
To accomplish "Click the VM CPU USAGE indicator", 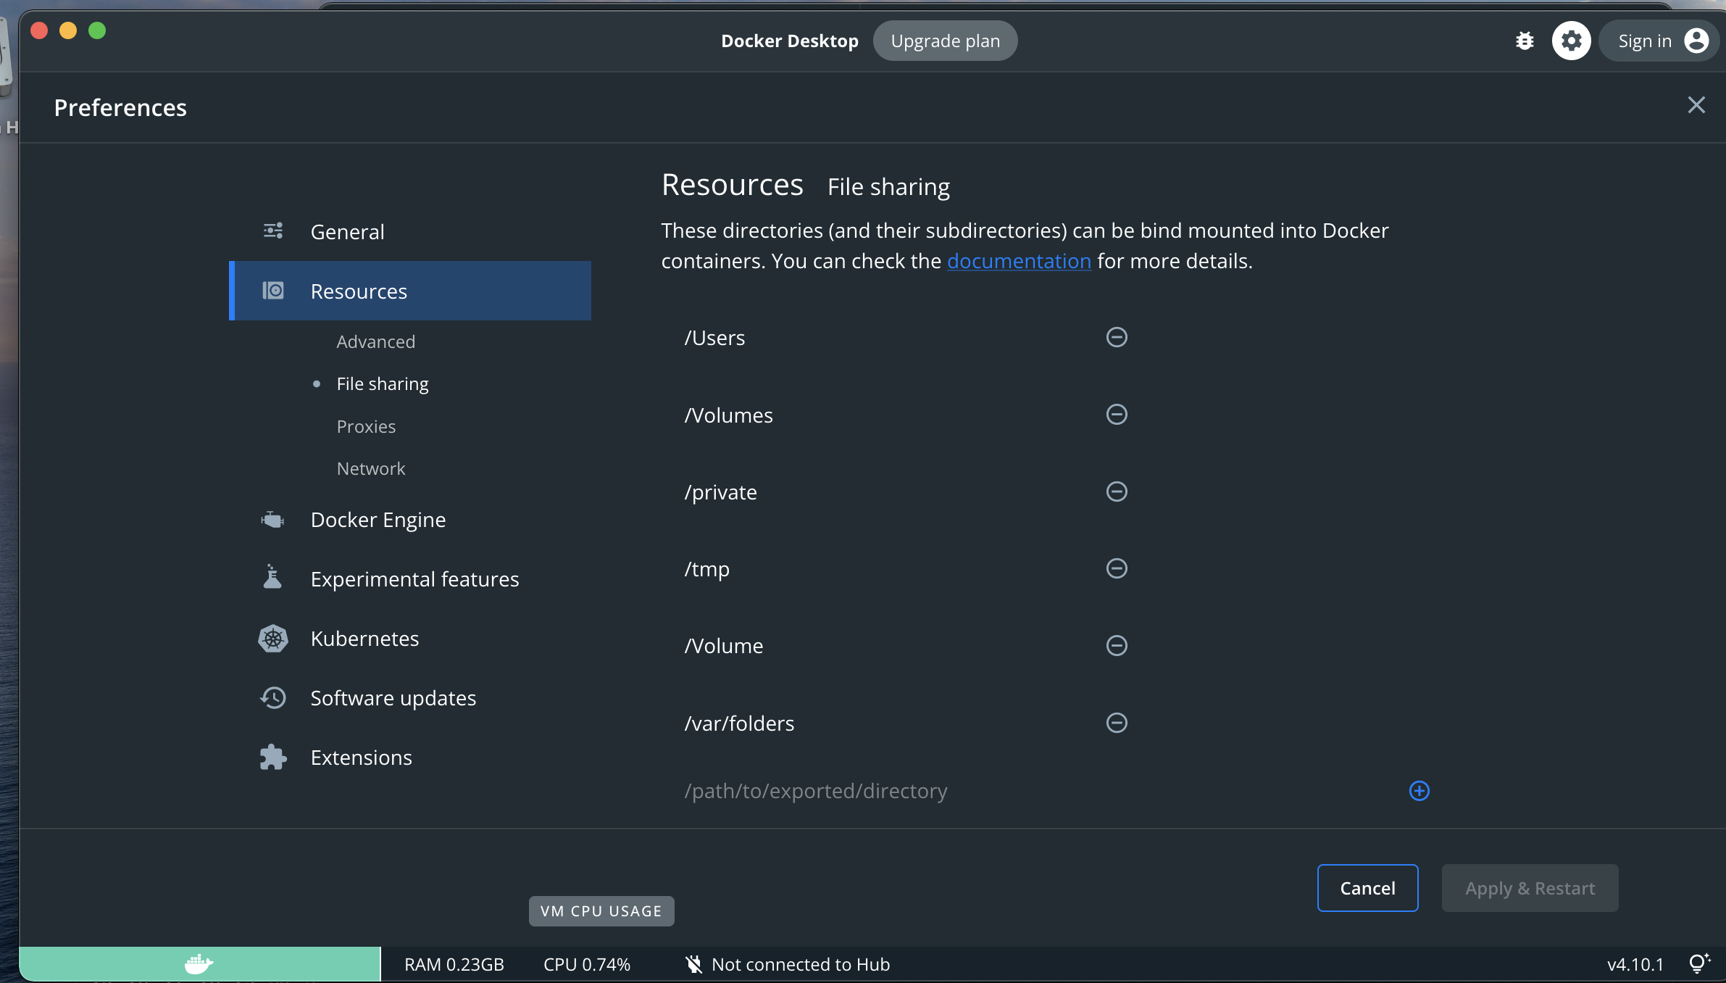I will [600, 911].
